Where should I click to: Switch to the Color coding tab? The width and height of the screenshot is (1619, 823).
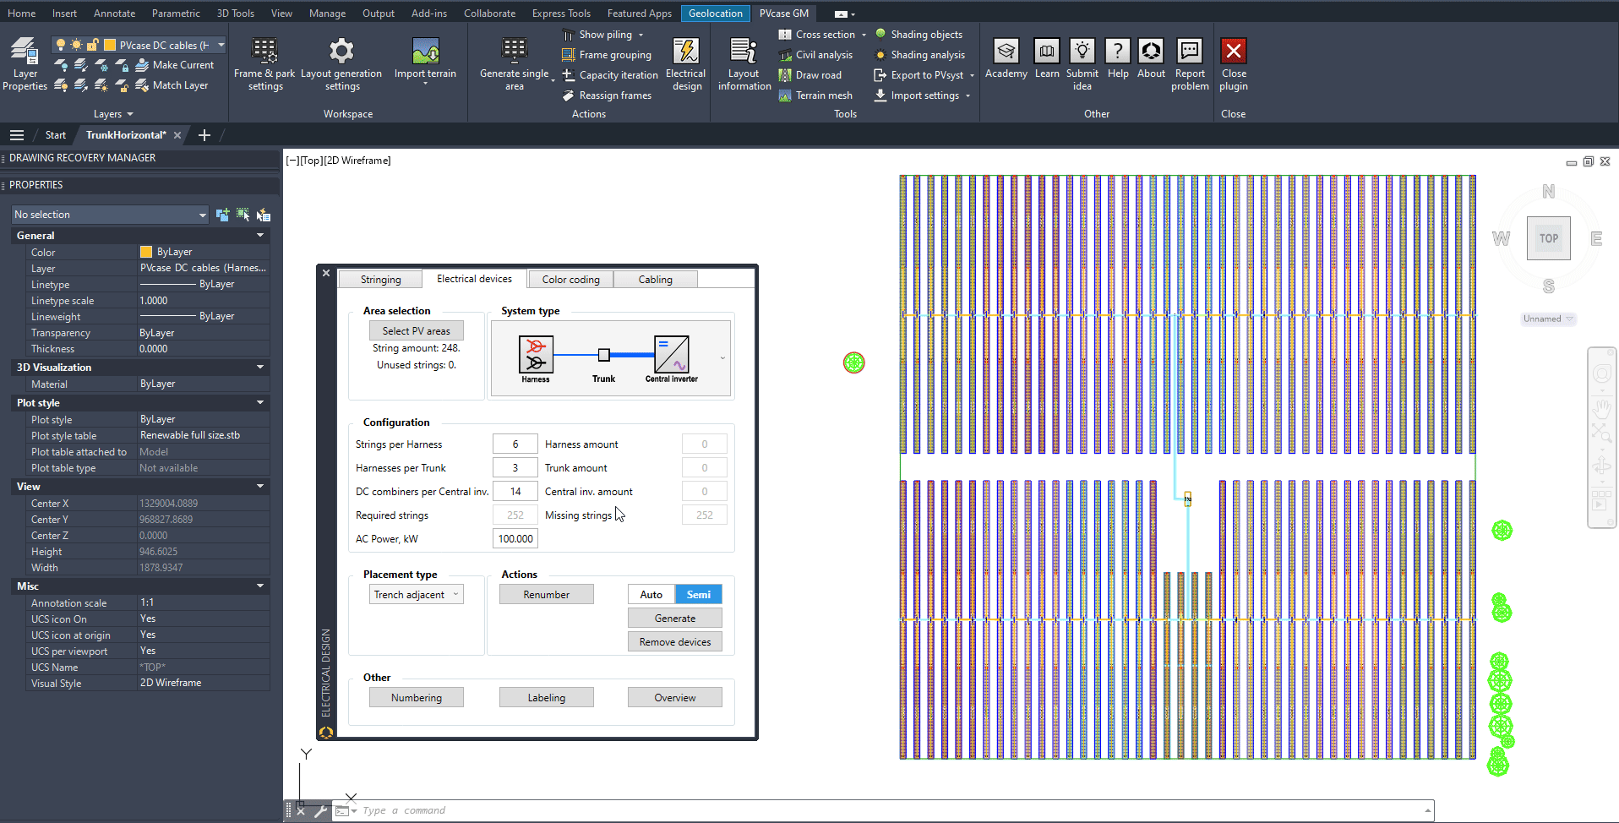pos(571,280)
